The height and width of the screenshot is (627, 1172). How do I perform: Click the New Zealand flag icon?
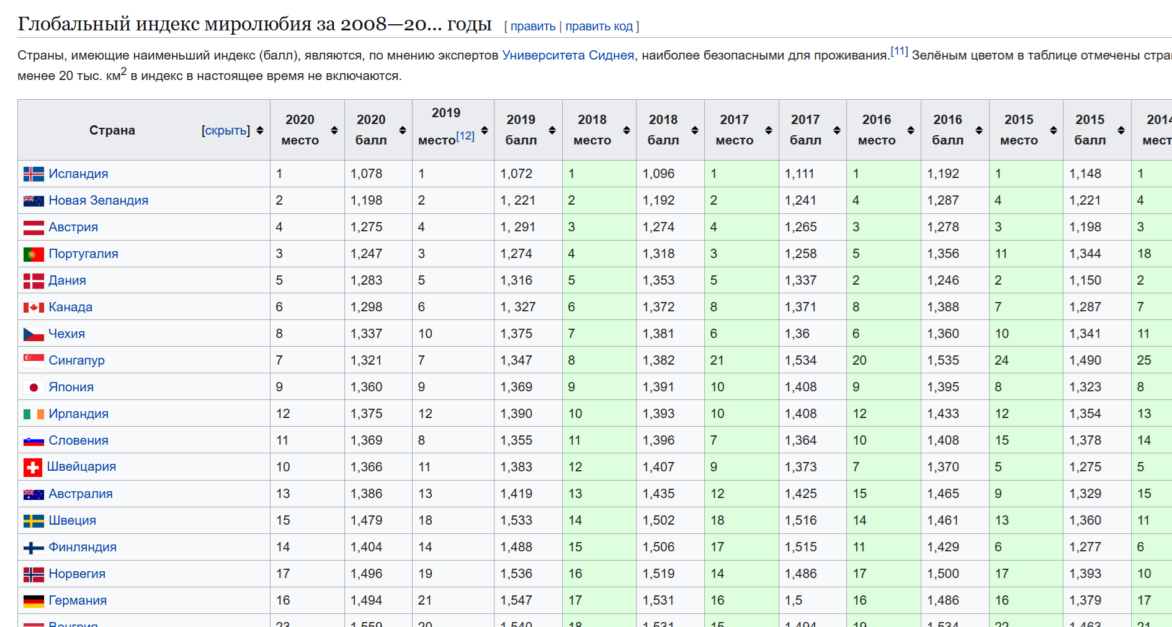(34, 201)
